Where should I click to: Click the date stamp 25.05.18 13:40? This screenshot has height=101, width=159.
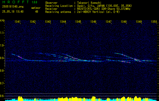tap(13, 12)
